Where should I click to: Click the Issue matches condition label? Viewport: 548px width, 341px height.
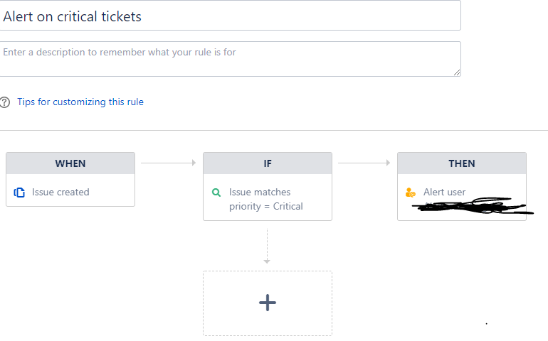tap(260, 192)
